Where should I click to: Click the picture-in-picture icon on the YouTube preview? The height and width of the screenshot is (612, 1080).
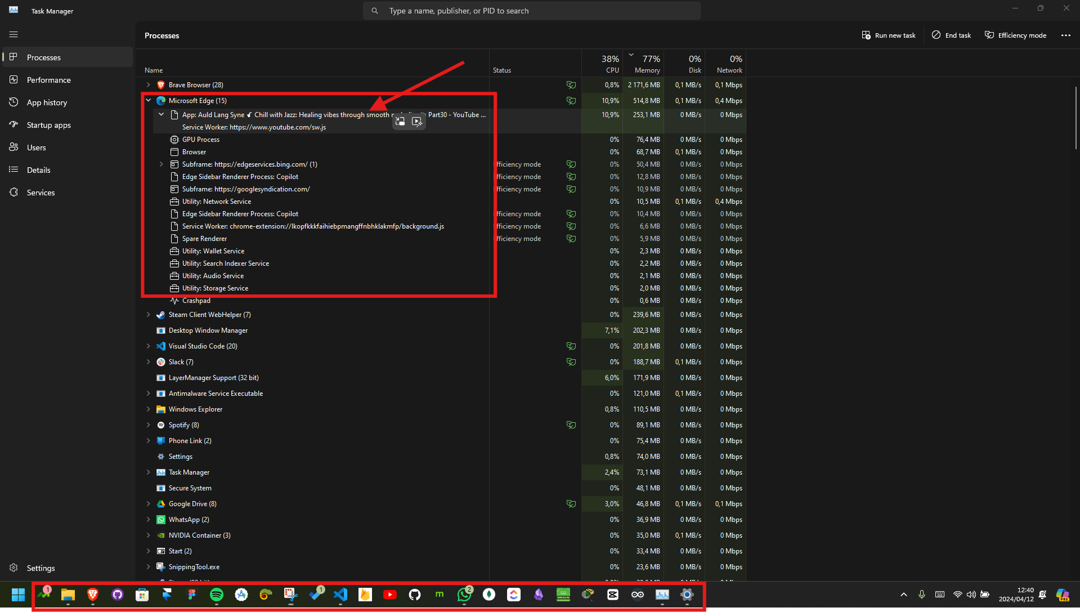(x=400, y=121)
